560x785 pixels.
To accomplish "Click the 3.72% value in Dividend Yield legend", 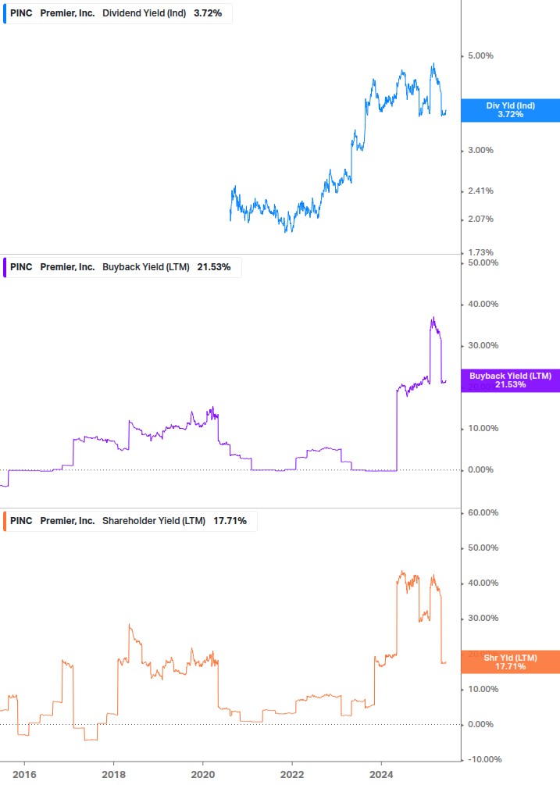I will pos(208,13).
